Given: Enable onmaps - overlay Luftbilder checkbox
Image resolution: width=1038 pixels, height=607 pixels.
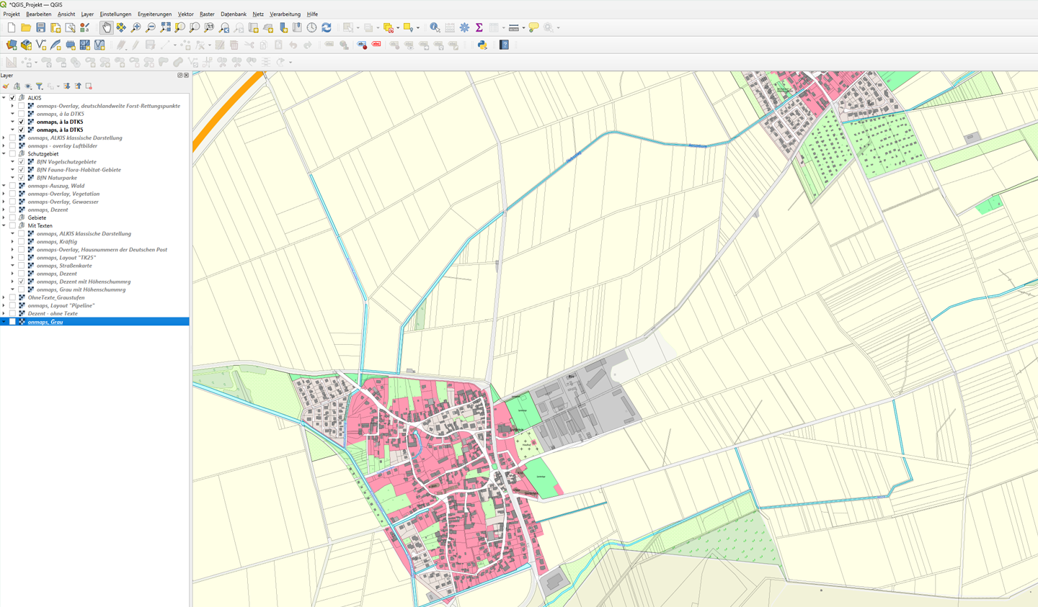Looking at the screenshot, I should (12, 145).
